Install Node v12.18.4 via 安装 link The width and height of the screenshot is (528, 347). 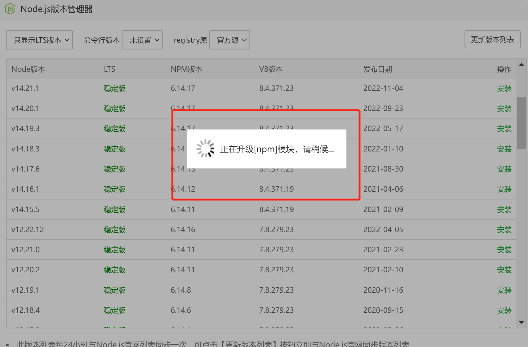(504, 310)
